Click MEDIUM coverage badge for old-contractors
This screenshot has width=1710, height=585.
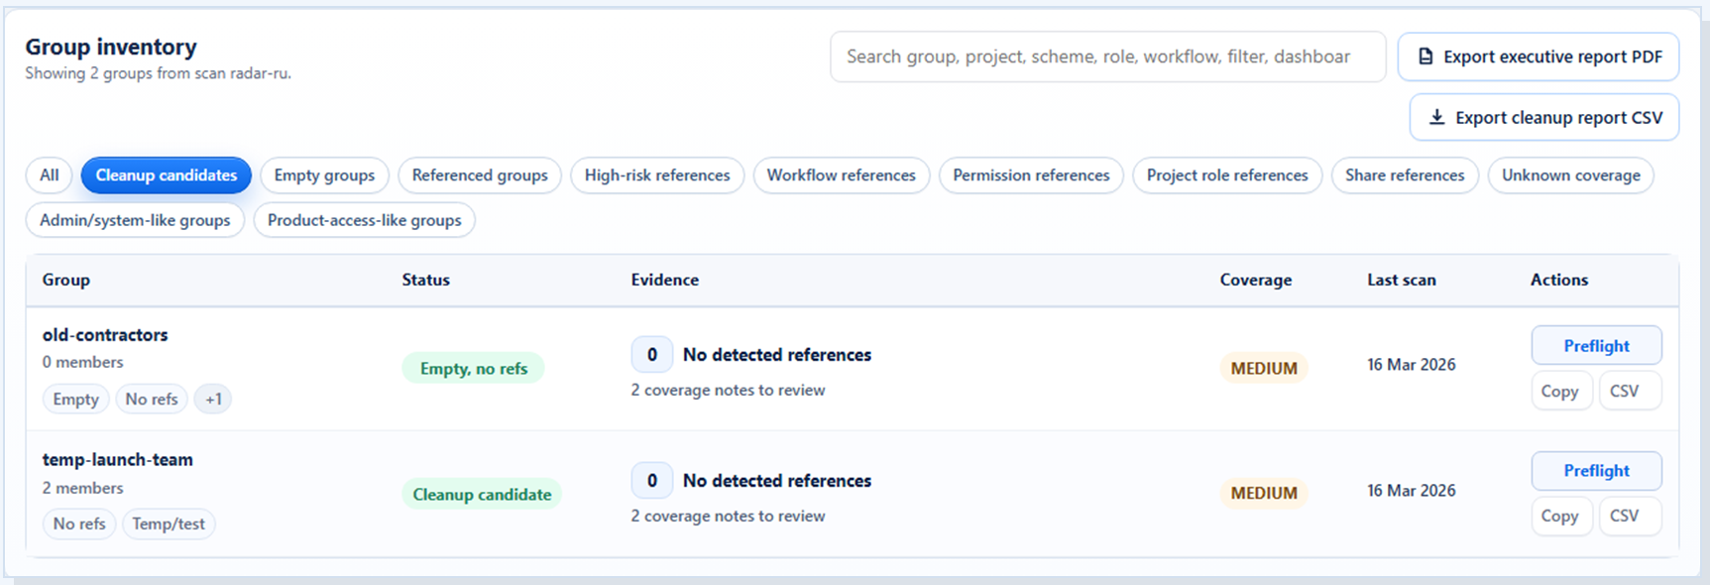tap(1264, 368)
